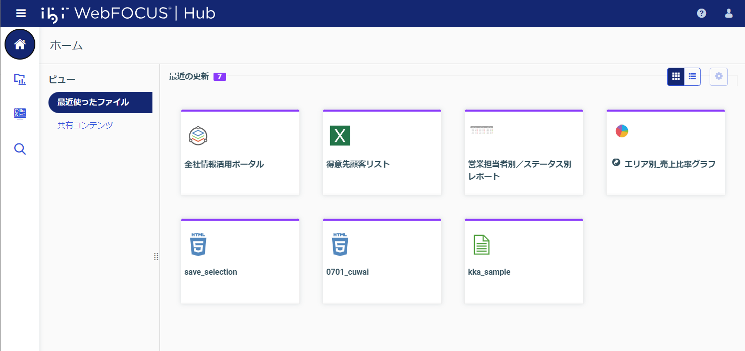Viewport: 745px width, 351px height.
Task: Select the 最近使ったファイル view
Action: click(100, 103)
